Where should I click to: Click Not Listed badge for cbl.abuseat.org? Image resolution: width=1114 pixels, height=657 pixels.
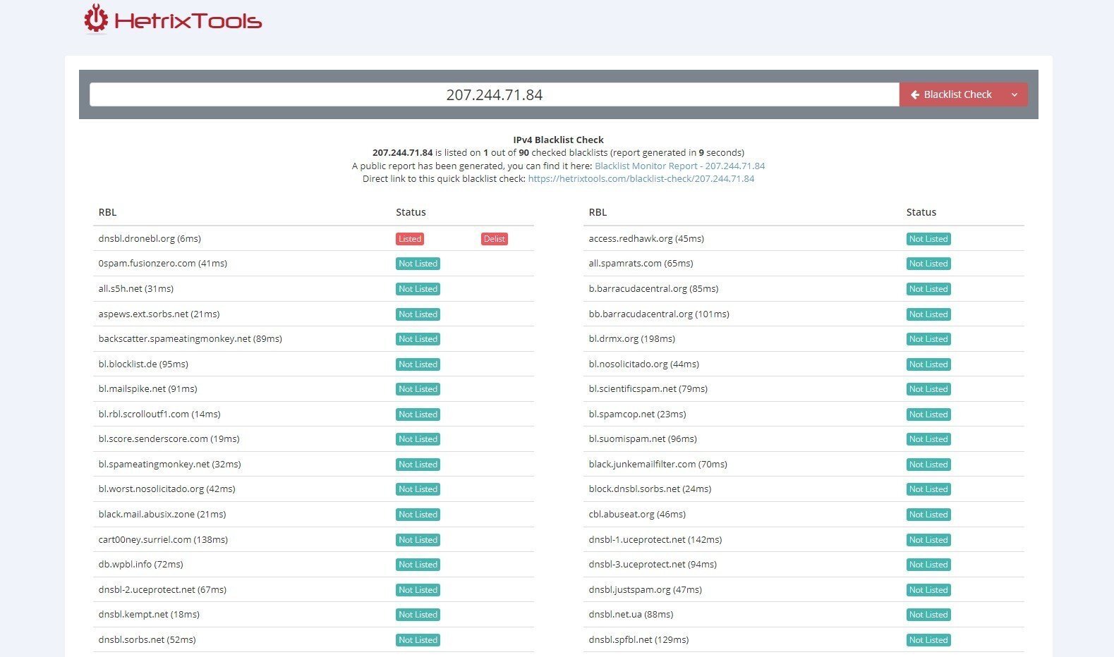pyautogui.click(x=928, y=515)
